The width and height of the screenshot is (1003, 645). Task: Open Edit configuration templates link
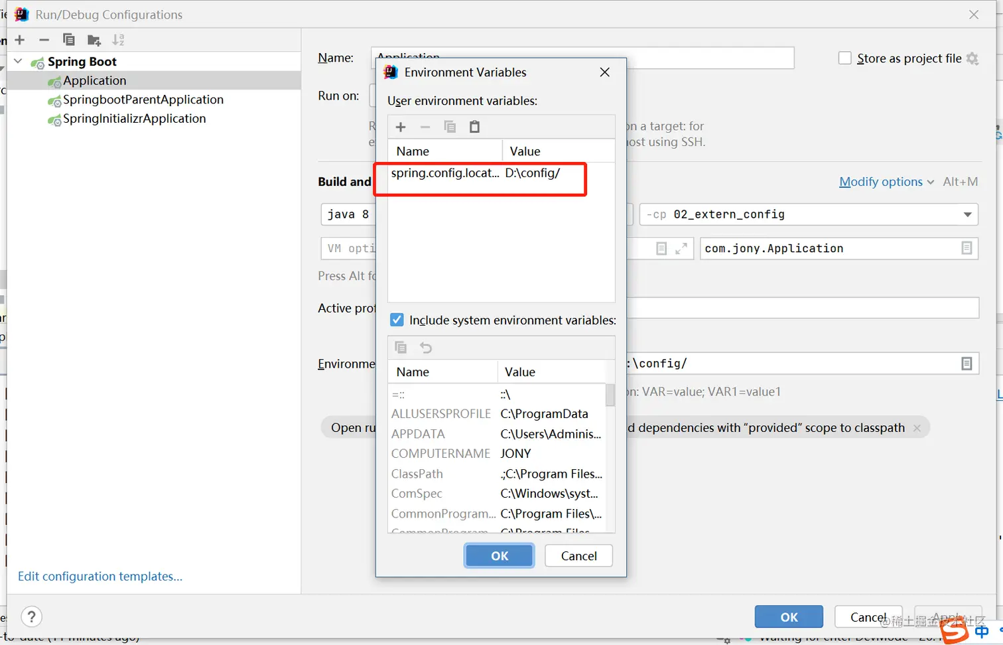click(100, 576)
